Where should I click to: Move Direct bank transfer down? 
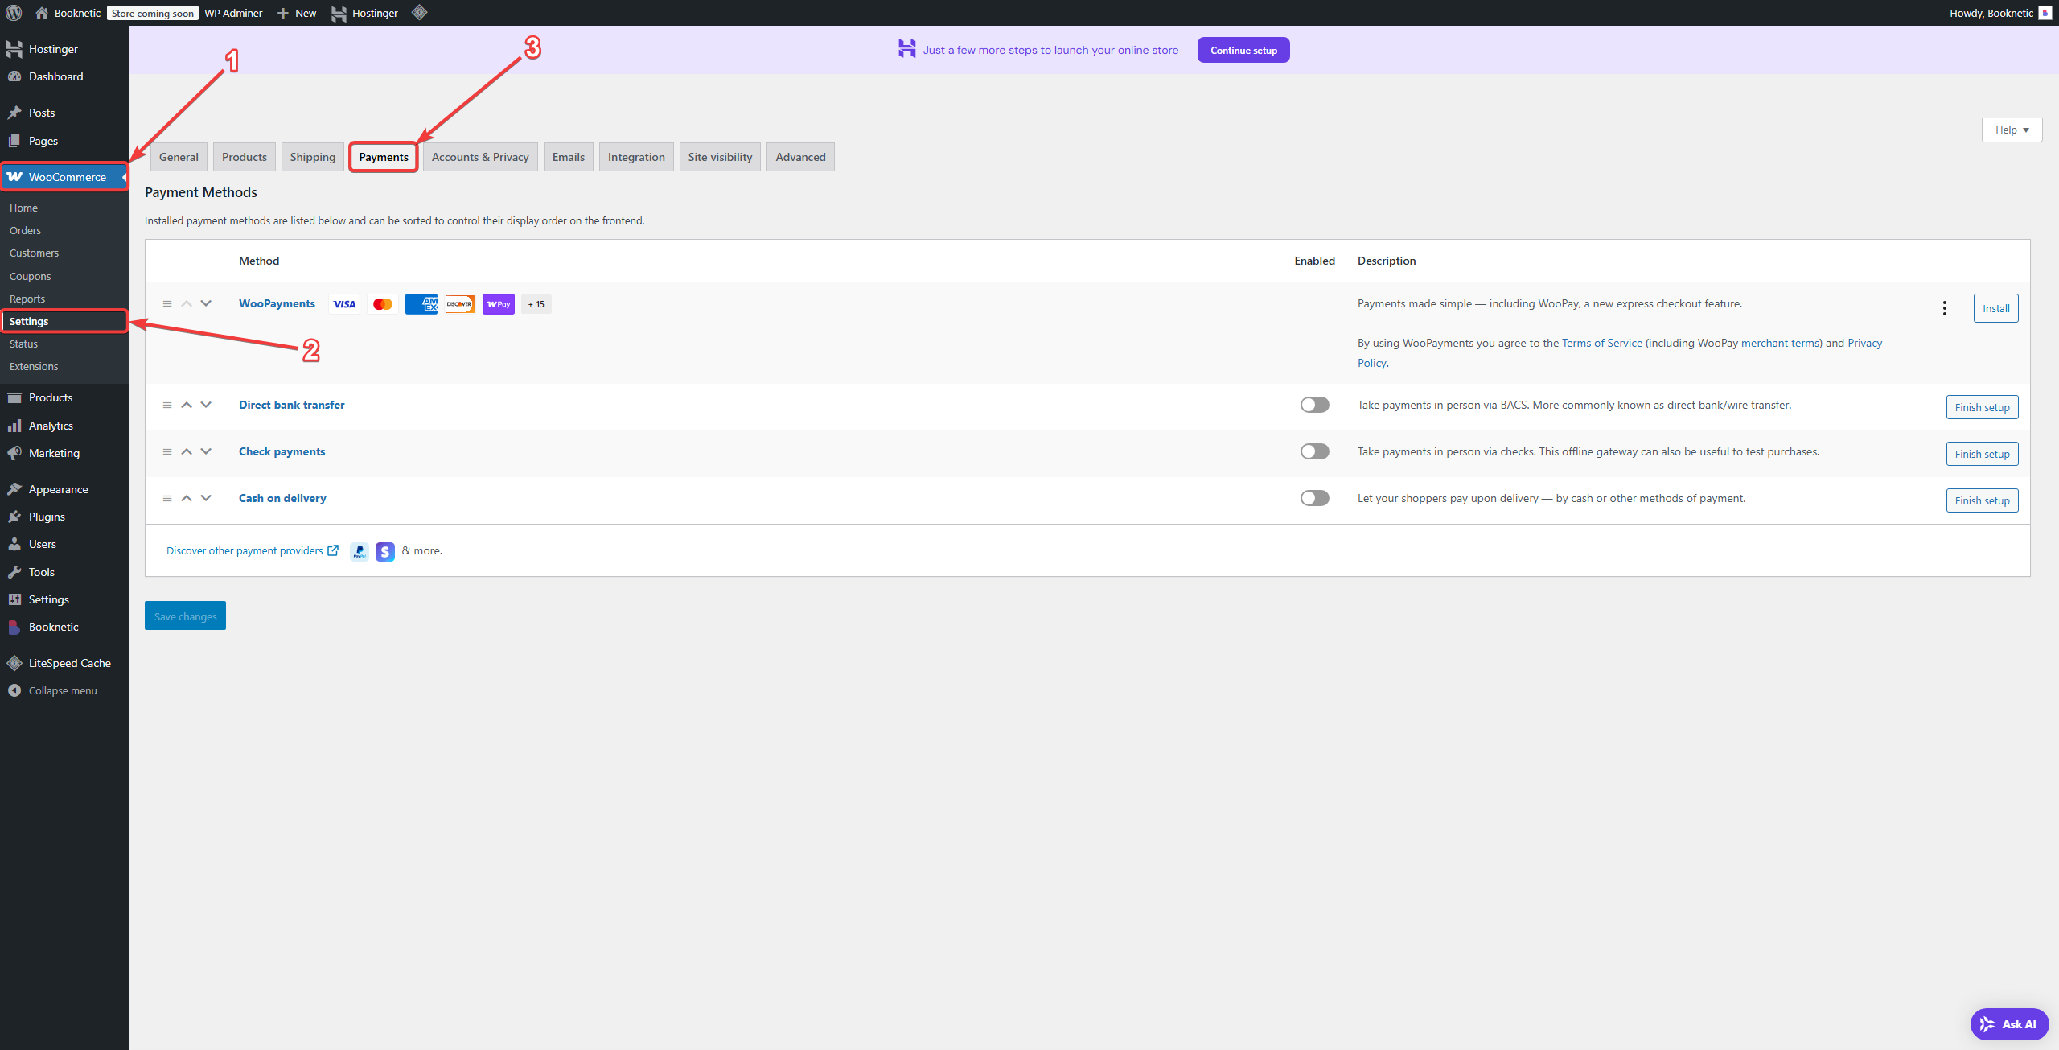tap(206, 405)
